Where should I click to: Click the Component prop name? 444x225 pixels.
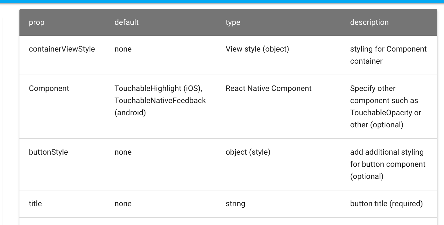(x=49, y=88)
